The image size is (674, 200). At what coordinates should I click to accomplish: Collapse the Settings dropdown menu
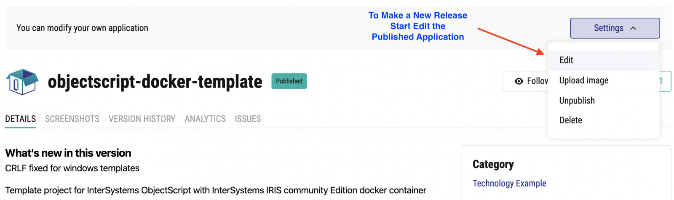pyautogui.click(x=615, y=28)
